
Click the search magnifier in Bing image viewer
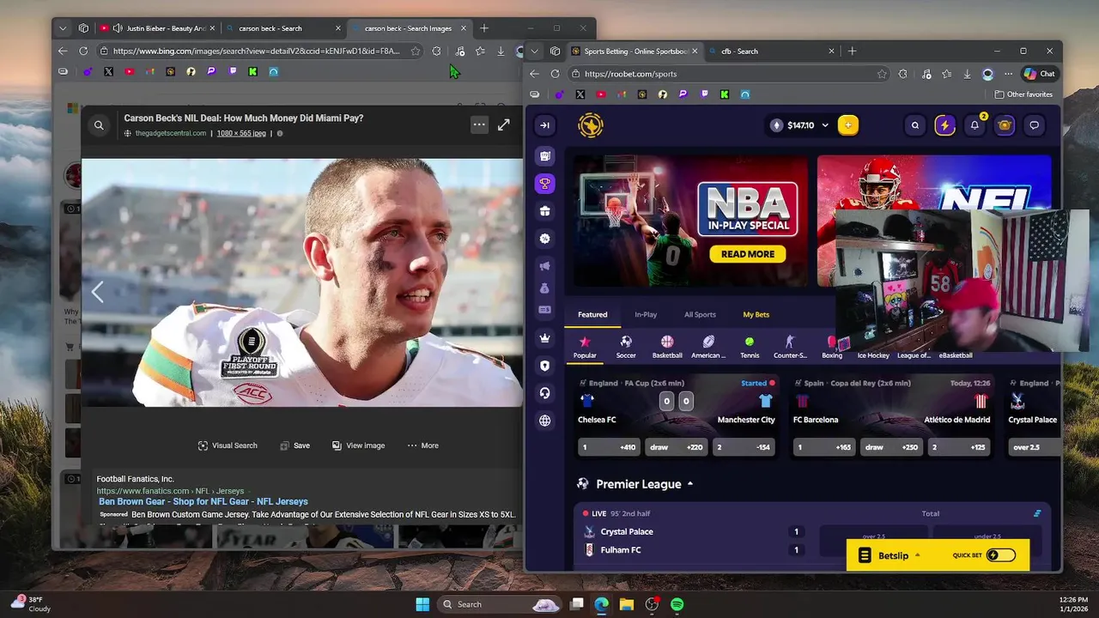tap(99, 125)
